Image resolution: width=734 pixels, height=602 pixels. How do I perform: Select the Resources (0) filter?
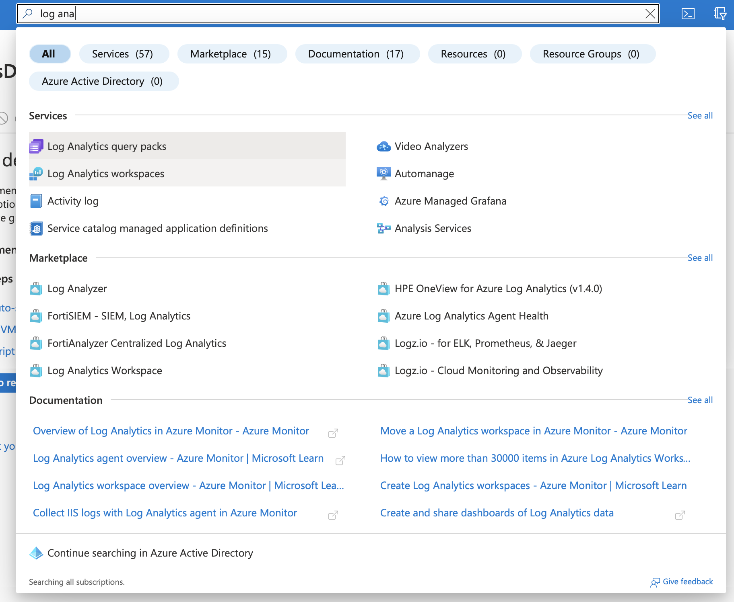(x=475, y=54)
